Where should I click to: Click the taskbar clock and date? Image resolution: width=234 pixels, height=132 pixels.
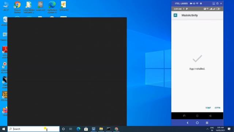(x=220, y=129)
